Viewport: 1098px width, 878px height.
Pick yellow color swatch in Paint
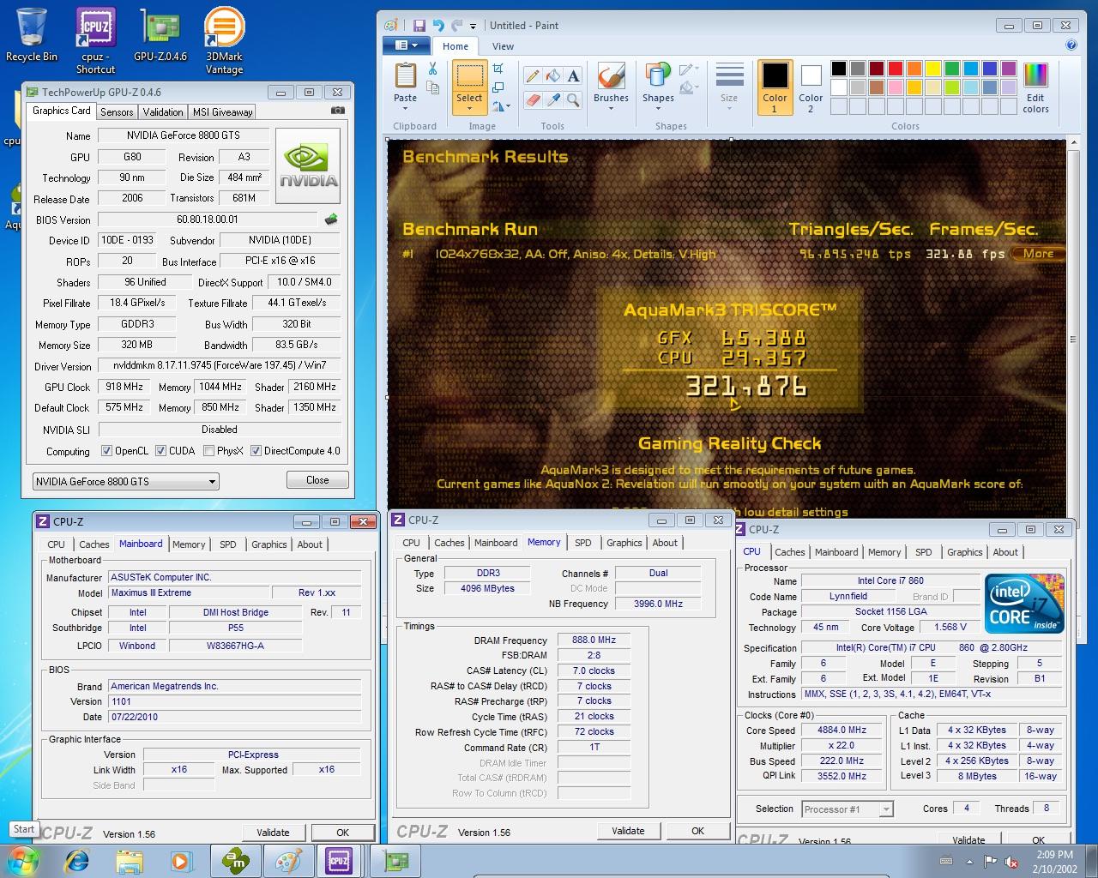pos(932,69)
